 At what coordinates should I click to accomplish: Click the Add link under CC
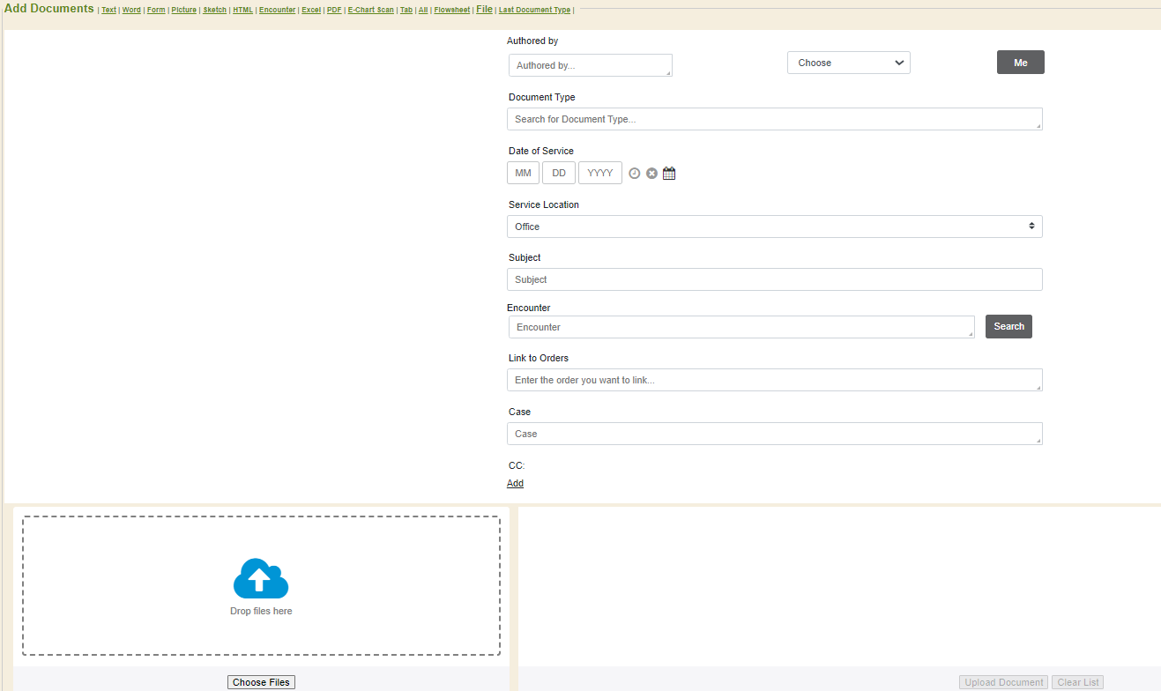pyautogui.click(x=515, y=483)
